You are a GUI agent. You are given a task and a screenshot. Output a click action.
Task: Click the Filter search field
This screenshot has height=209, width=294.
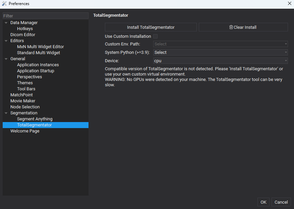tap(46, 16)
